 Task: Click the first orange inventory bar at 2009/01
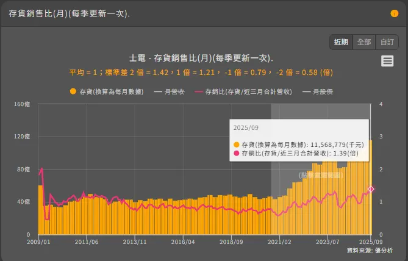(x=40, y=210)
